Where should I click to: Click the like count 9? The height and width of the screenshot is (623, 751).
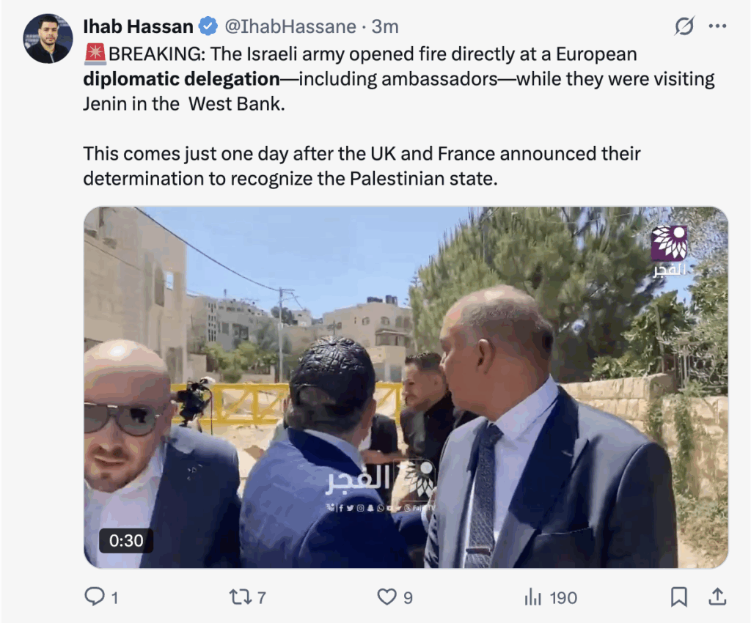pyautogui.click(x=408, y=597)
